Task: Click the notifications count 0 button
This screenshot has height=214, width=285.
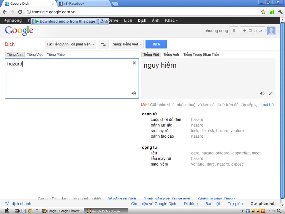Action: [234, 31]
